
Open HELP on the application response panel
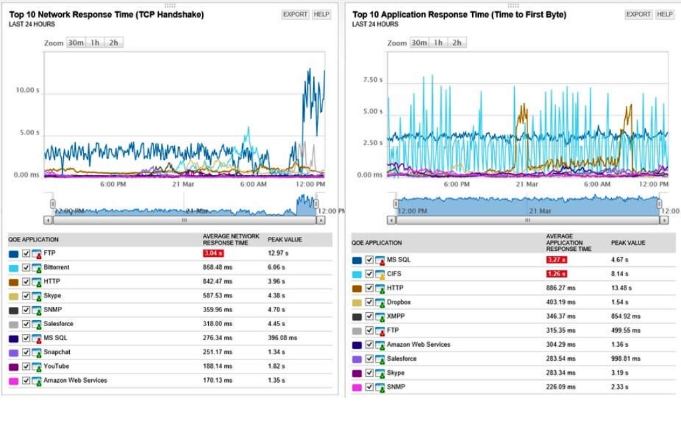(664, 14)
